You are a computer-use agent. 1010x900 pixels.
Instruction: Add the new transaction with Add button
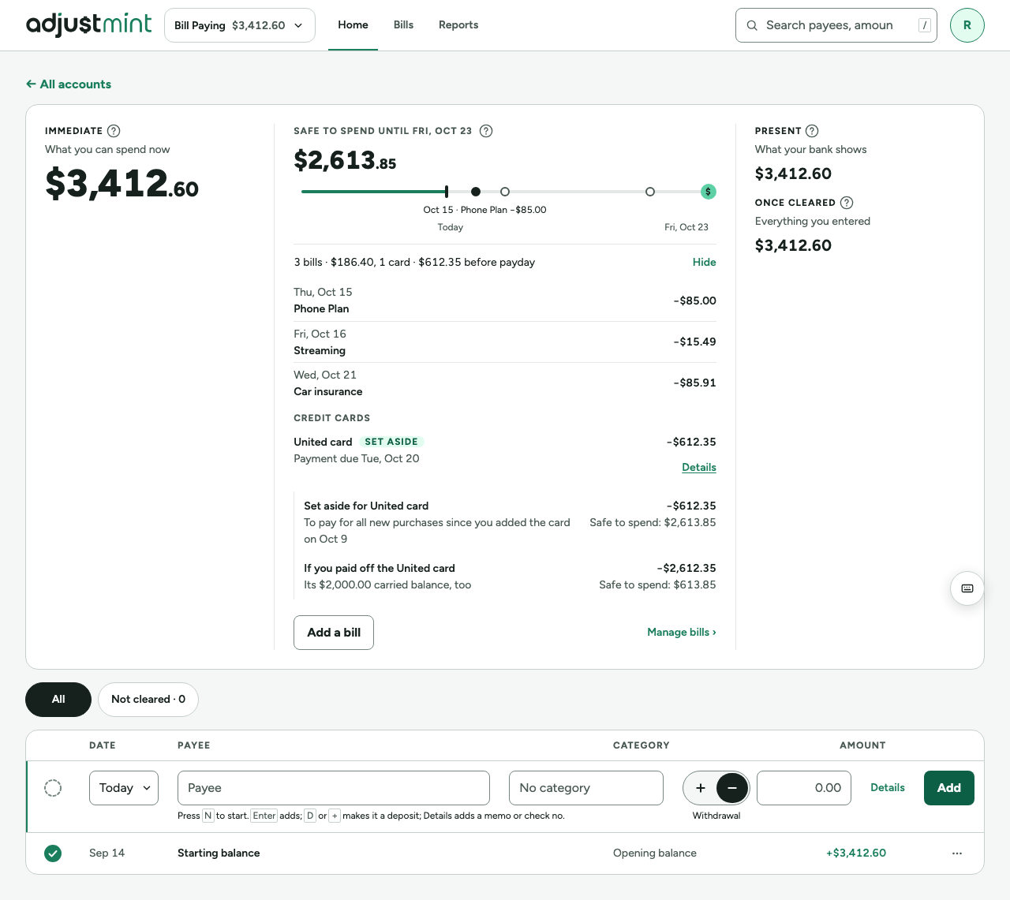tap(949, 788)
